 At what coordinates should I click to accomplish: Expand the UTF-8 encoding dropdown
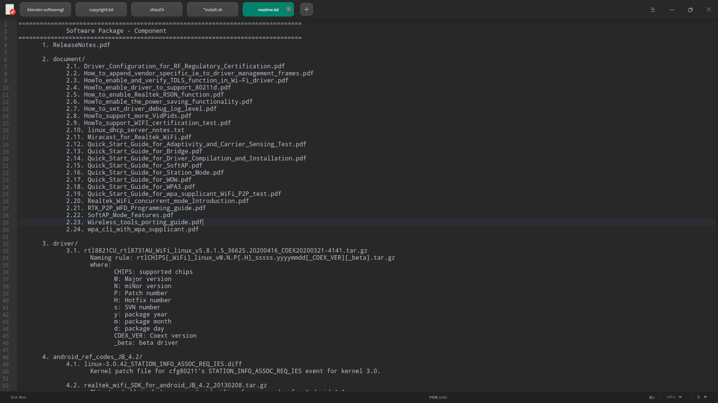pyautogui.click(x=674, y=397)
